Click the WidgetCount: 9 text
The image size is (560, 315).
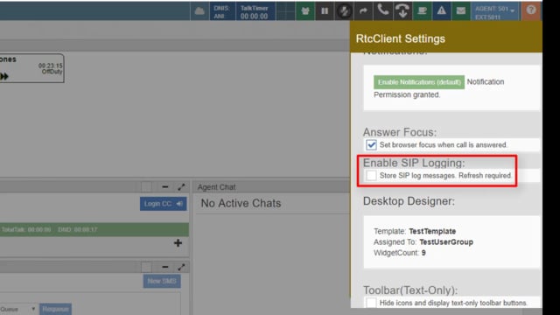pyautogui.click(x=400, y=253)
